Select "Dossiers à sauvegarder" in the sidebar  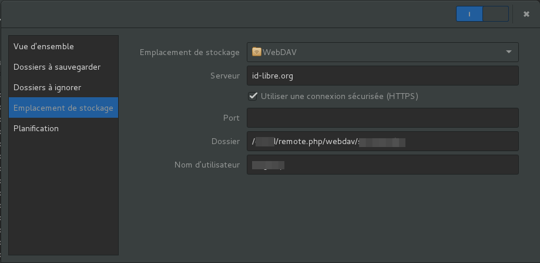pos(57,67)
